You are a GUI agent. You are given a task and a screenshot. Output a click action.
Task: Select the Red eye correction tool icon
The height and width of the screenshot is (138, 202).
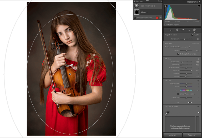point(189,30)
